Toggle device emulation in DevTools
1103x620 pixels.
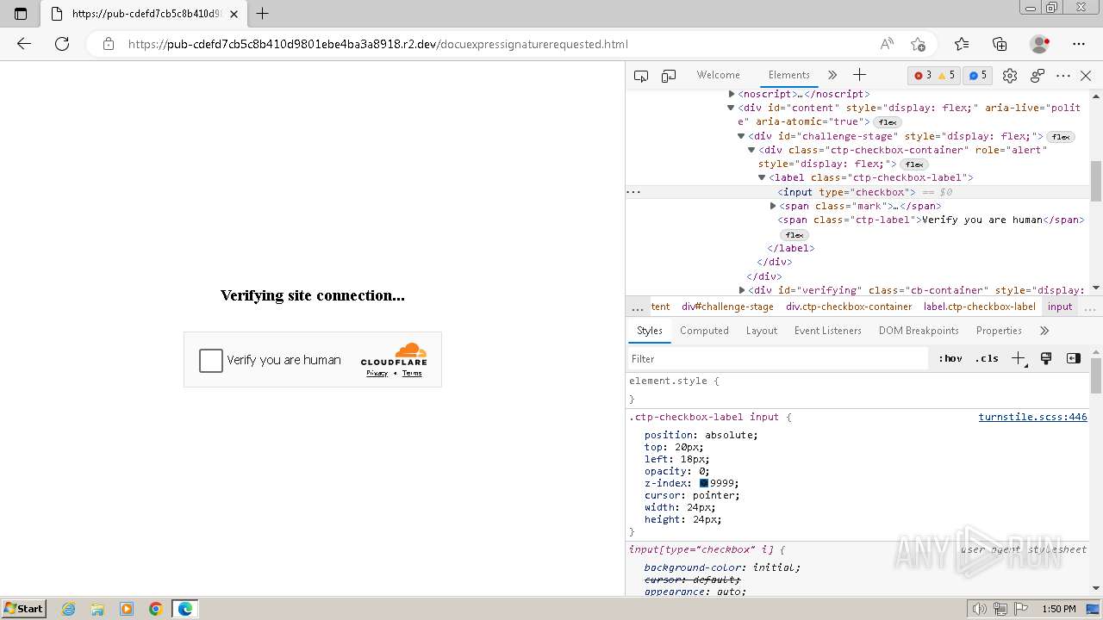669,76
